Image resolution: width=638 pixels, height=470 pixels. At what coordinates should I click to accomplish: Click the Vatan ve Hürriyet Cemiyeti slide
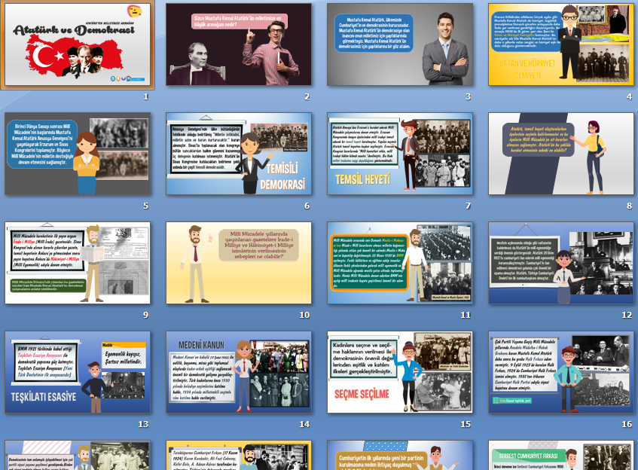click(x=561, y=45)
